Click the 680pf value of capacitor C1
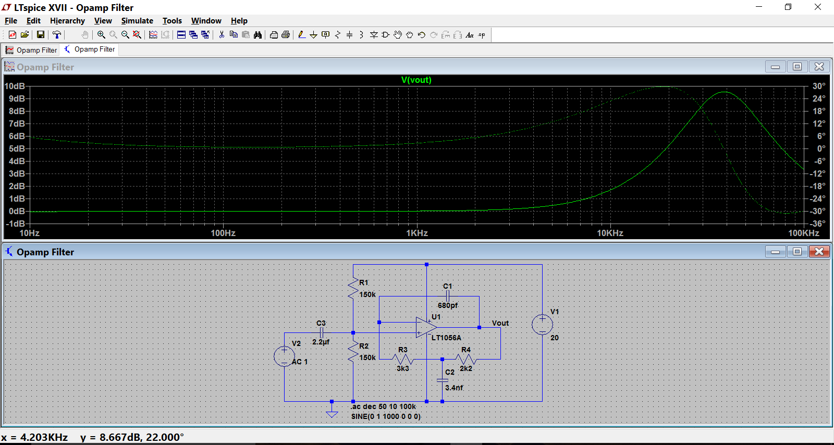This screenshot has width=834, height=445. [x=448, y=305]
